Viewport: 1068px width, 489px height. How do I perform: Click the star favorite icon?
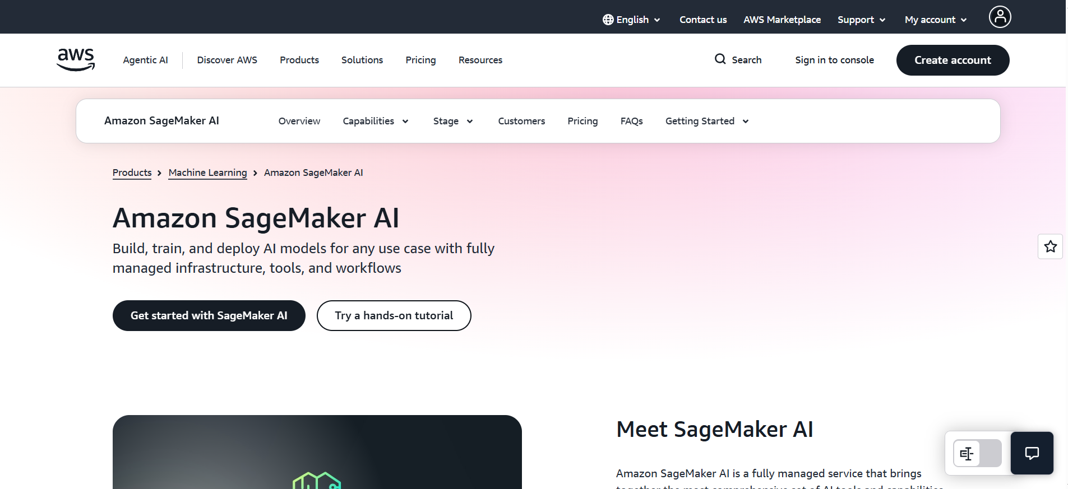pos(1050,246)
